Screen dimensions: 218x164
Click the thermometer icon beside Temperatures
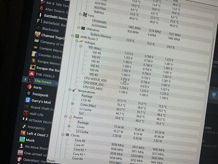(73, 90)
